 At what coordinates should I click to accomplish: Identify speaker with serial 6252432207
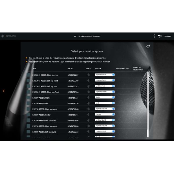pos(88,75)
